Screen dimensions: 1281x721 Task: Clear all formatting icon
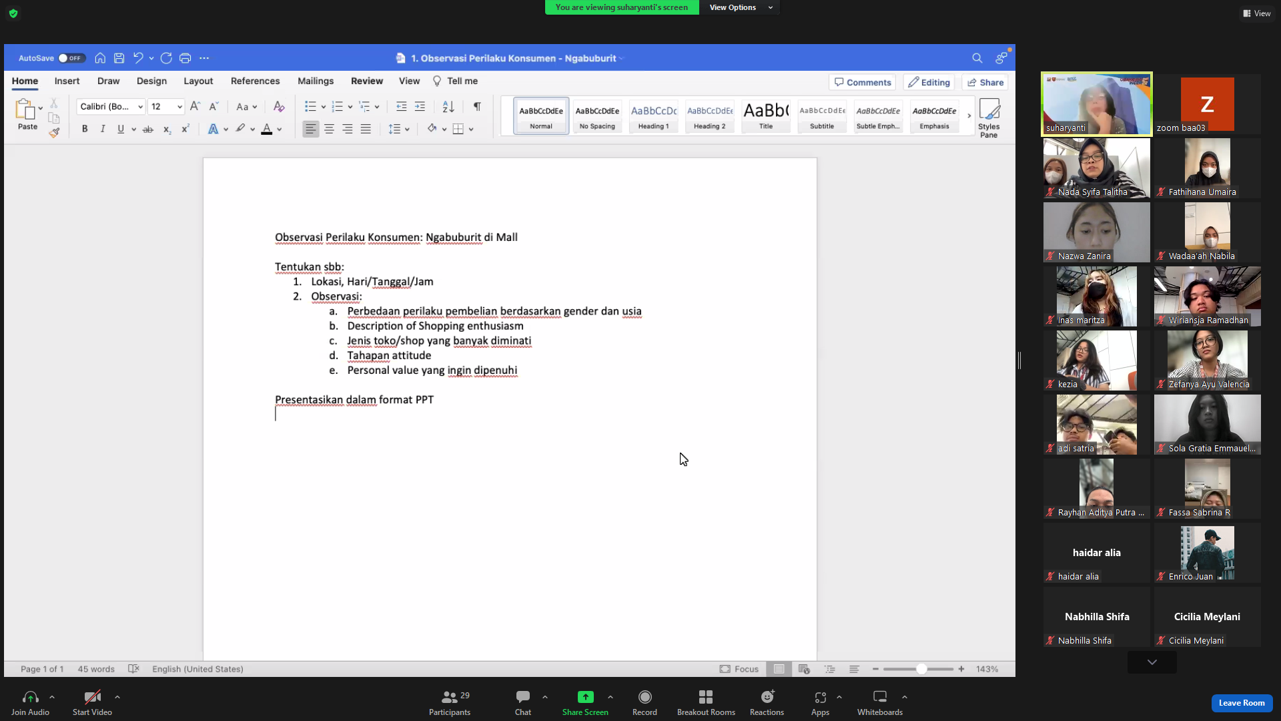pyautogui.click(x=279, y=106)
